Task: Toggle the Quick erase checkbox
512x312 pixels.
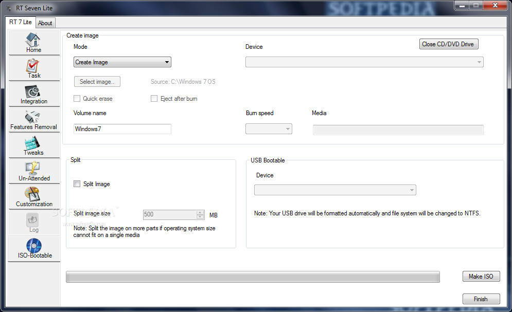Action: coord(77,99)
